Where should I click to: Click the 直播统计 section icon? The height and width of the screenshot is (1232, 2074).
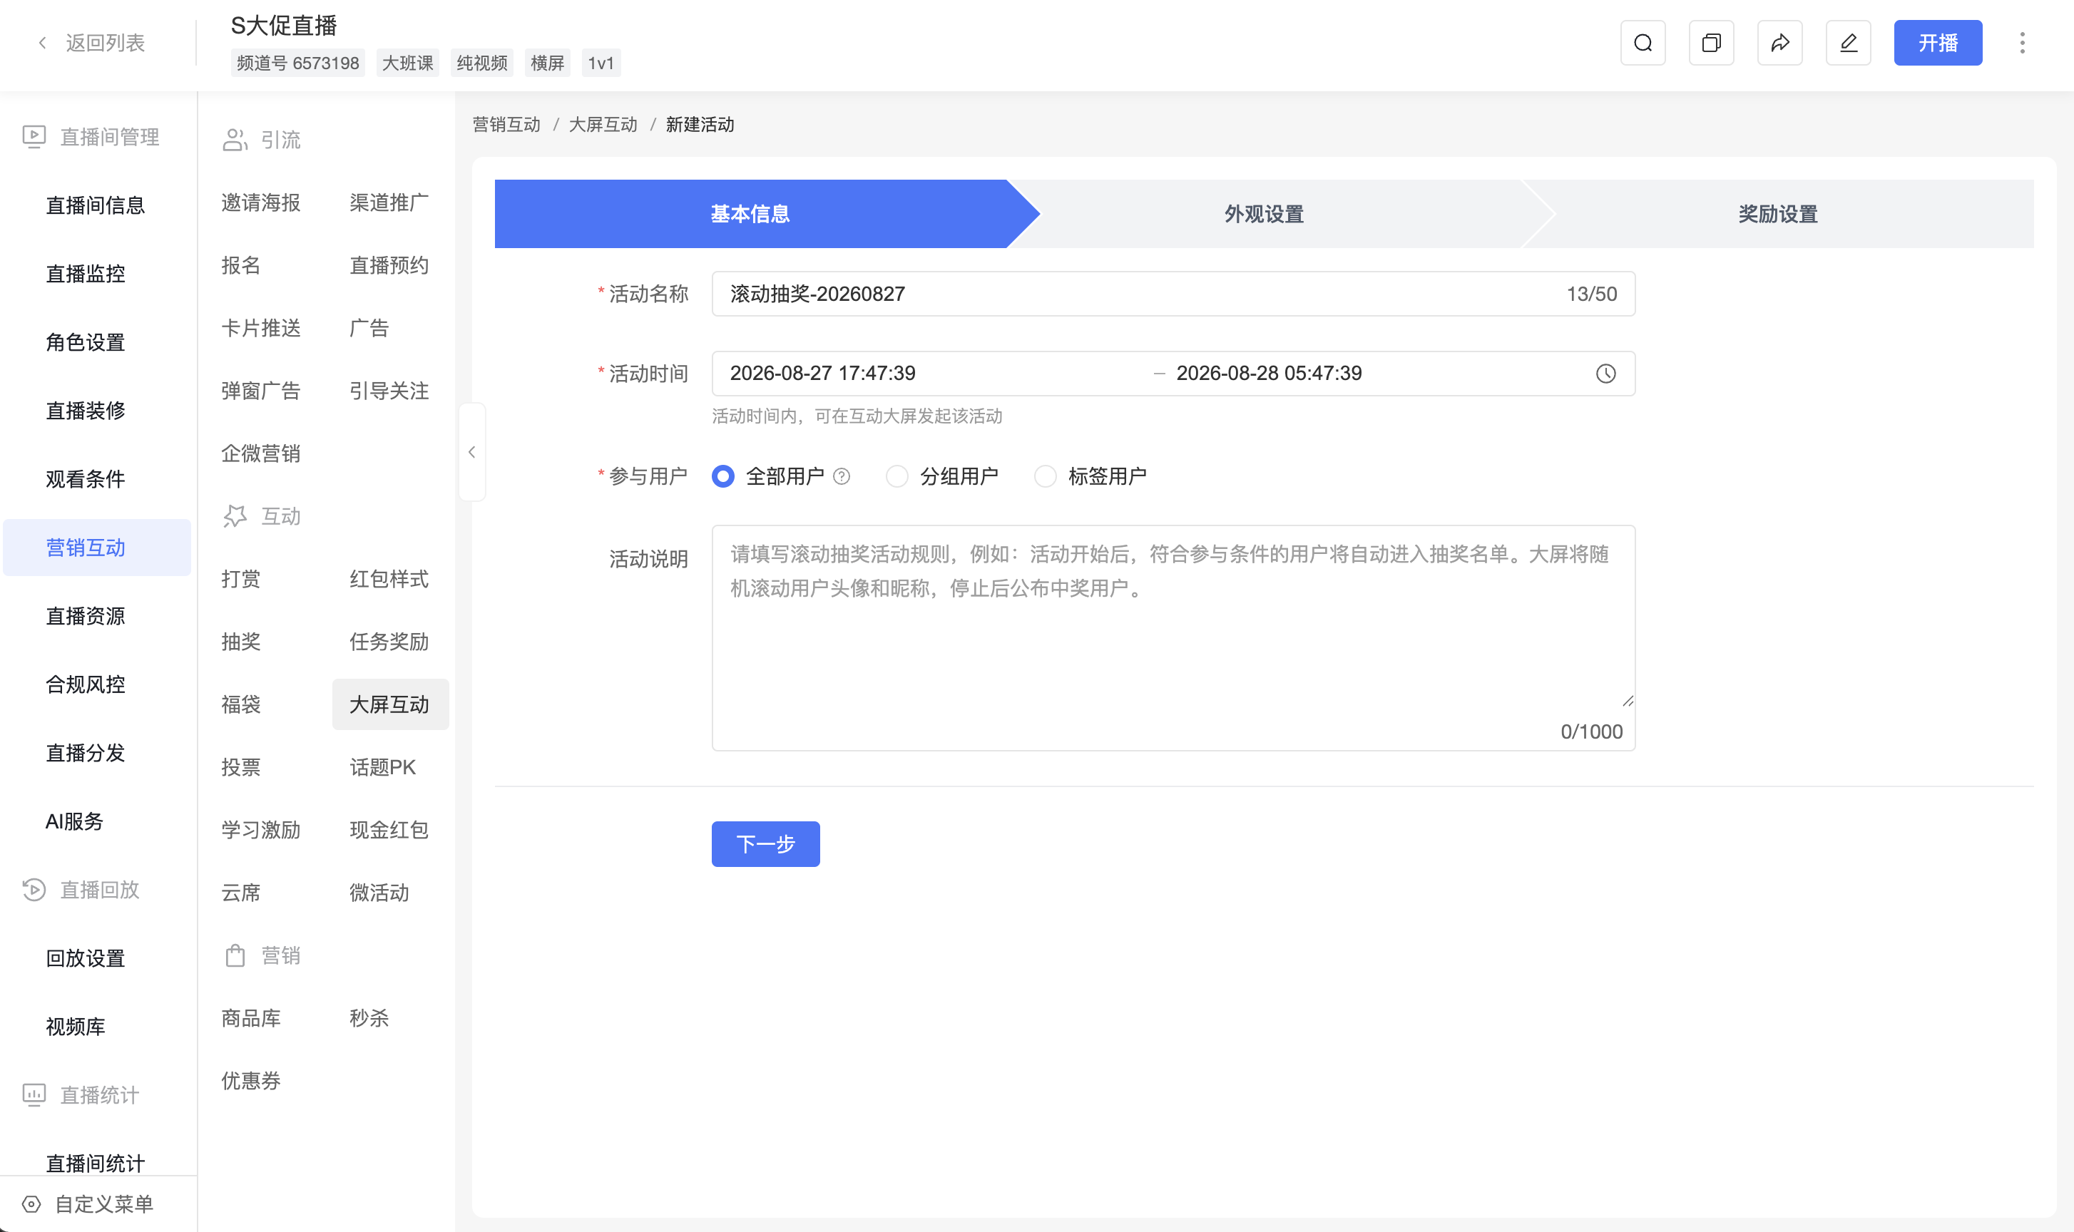(x=34, y=1094)
